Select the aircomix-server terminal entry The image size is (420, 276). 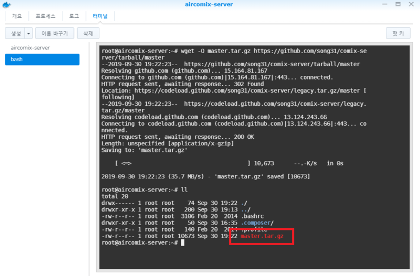[x=30, y=48]
